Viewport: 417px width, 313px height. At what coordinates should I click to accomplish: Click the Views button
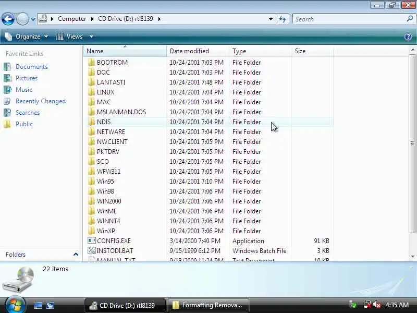(x=70, y=37)
